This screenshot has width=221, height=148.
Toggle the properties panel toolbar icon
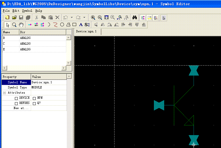[x=149, y=18]
